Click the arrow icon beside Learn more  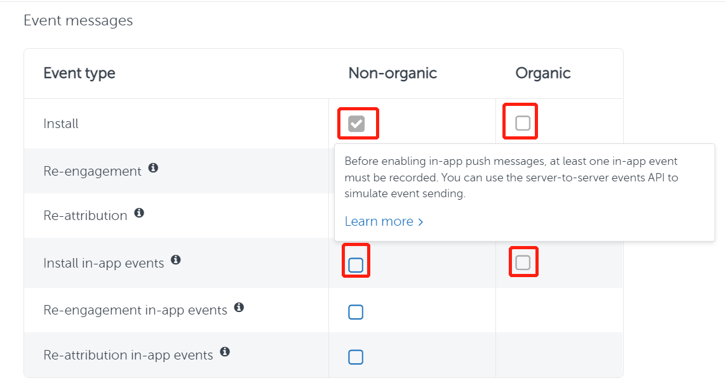pos(420,221)
